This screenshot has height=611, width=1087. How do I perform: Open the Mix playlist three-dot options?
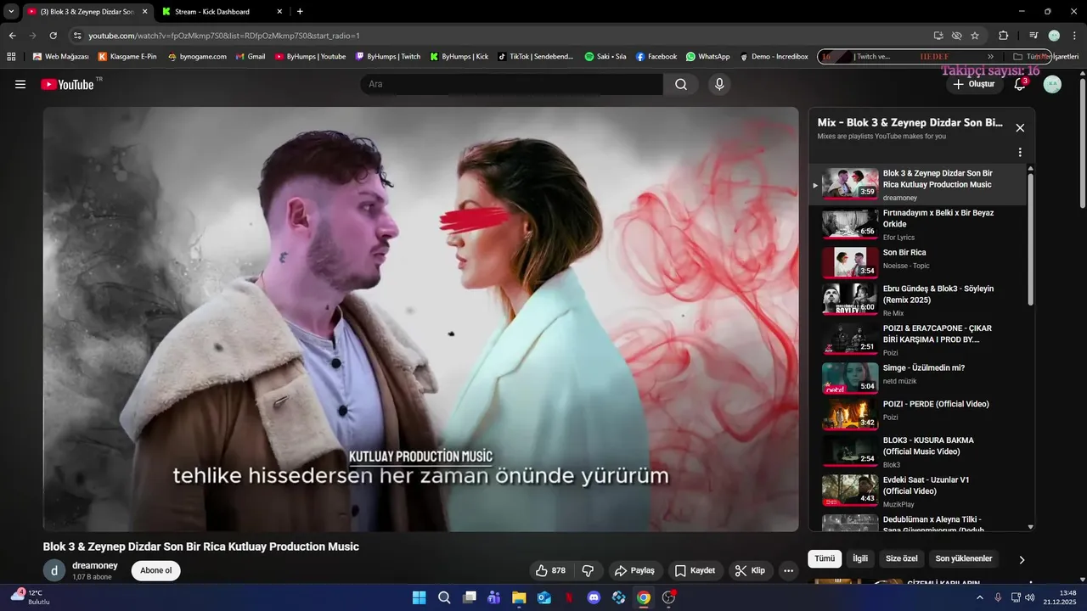click(x=1020, y=153)
